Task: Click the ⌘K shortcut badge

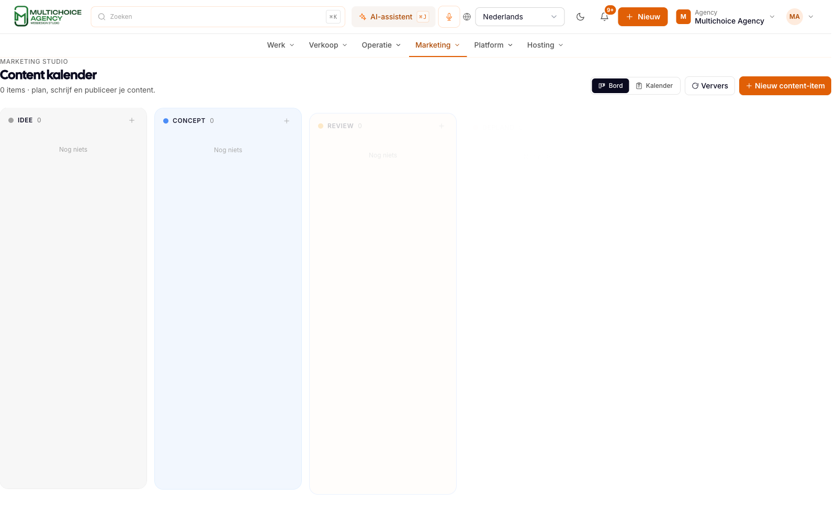Action: 333,17
